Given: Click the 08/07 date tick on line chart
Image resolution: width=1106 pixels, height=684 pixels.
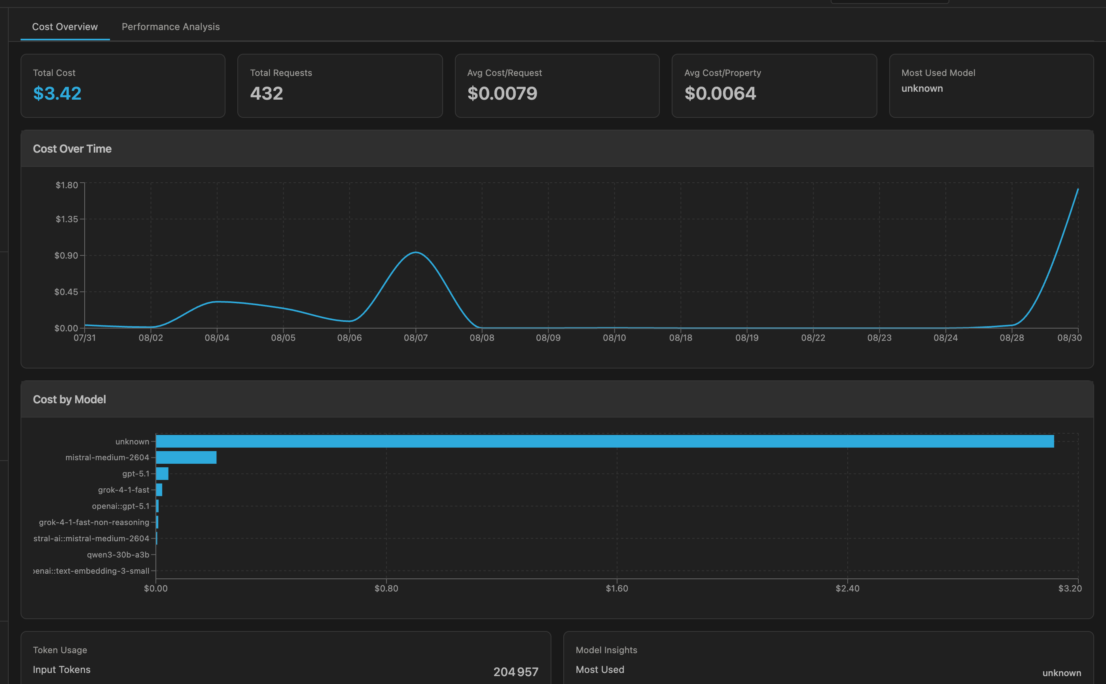Looking at the screenshot, I should point(415,338).
